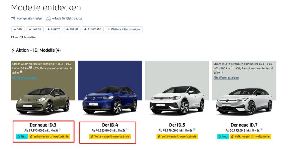Image resolution: width=295 pixels, height=150 pixels.
Task: Click the Konfiguration laden icon
Action: click(x=13, y=18)
